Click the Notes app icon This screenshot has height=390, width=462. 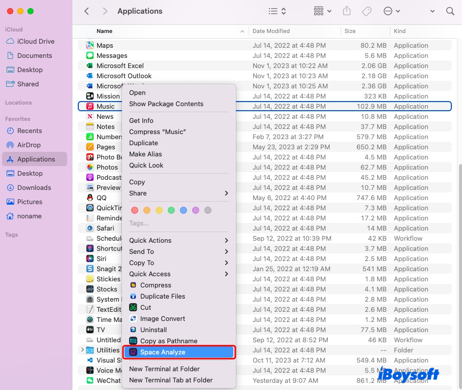[89, 126]
